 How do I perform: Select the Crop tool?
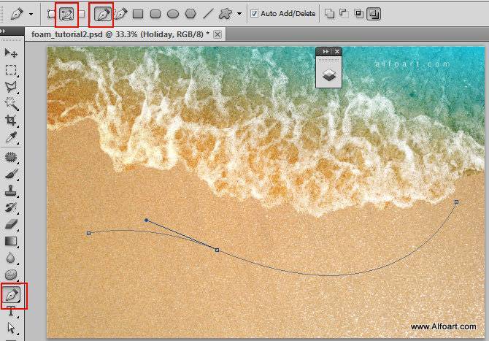coord(11,120)
